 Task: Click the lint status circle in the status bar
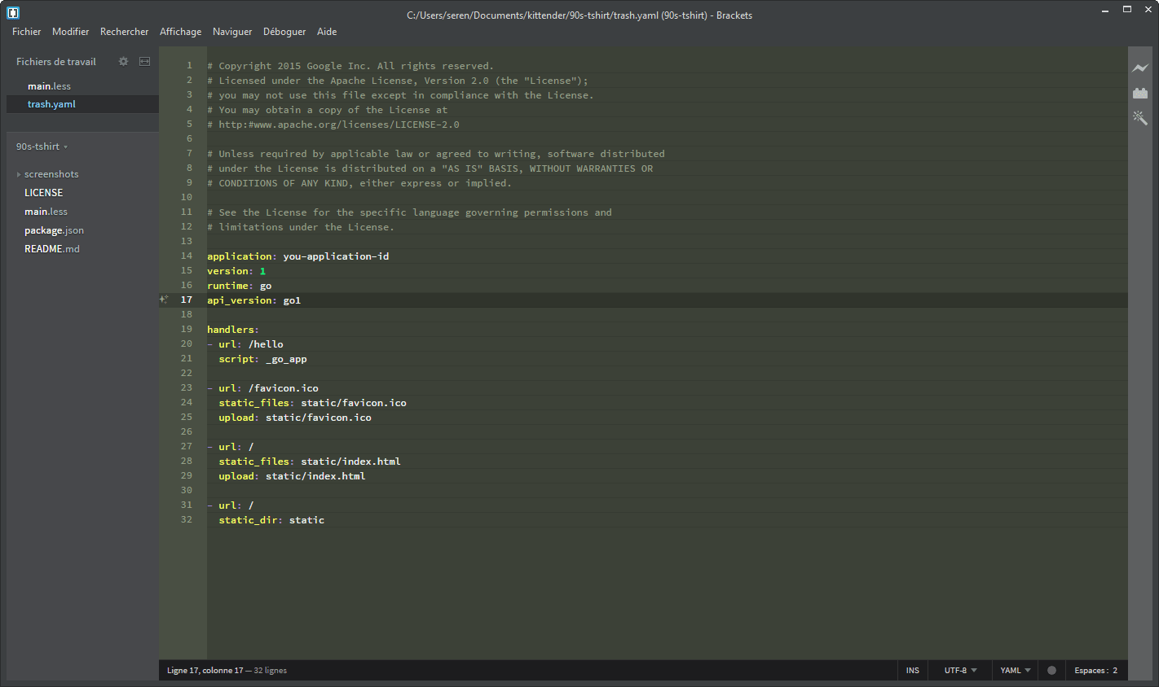click(1051, 670)
